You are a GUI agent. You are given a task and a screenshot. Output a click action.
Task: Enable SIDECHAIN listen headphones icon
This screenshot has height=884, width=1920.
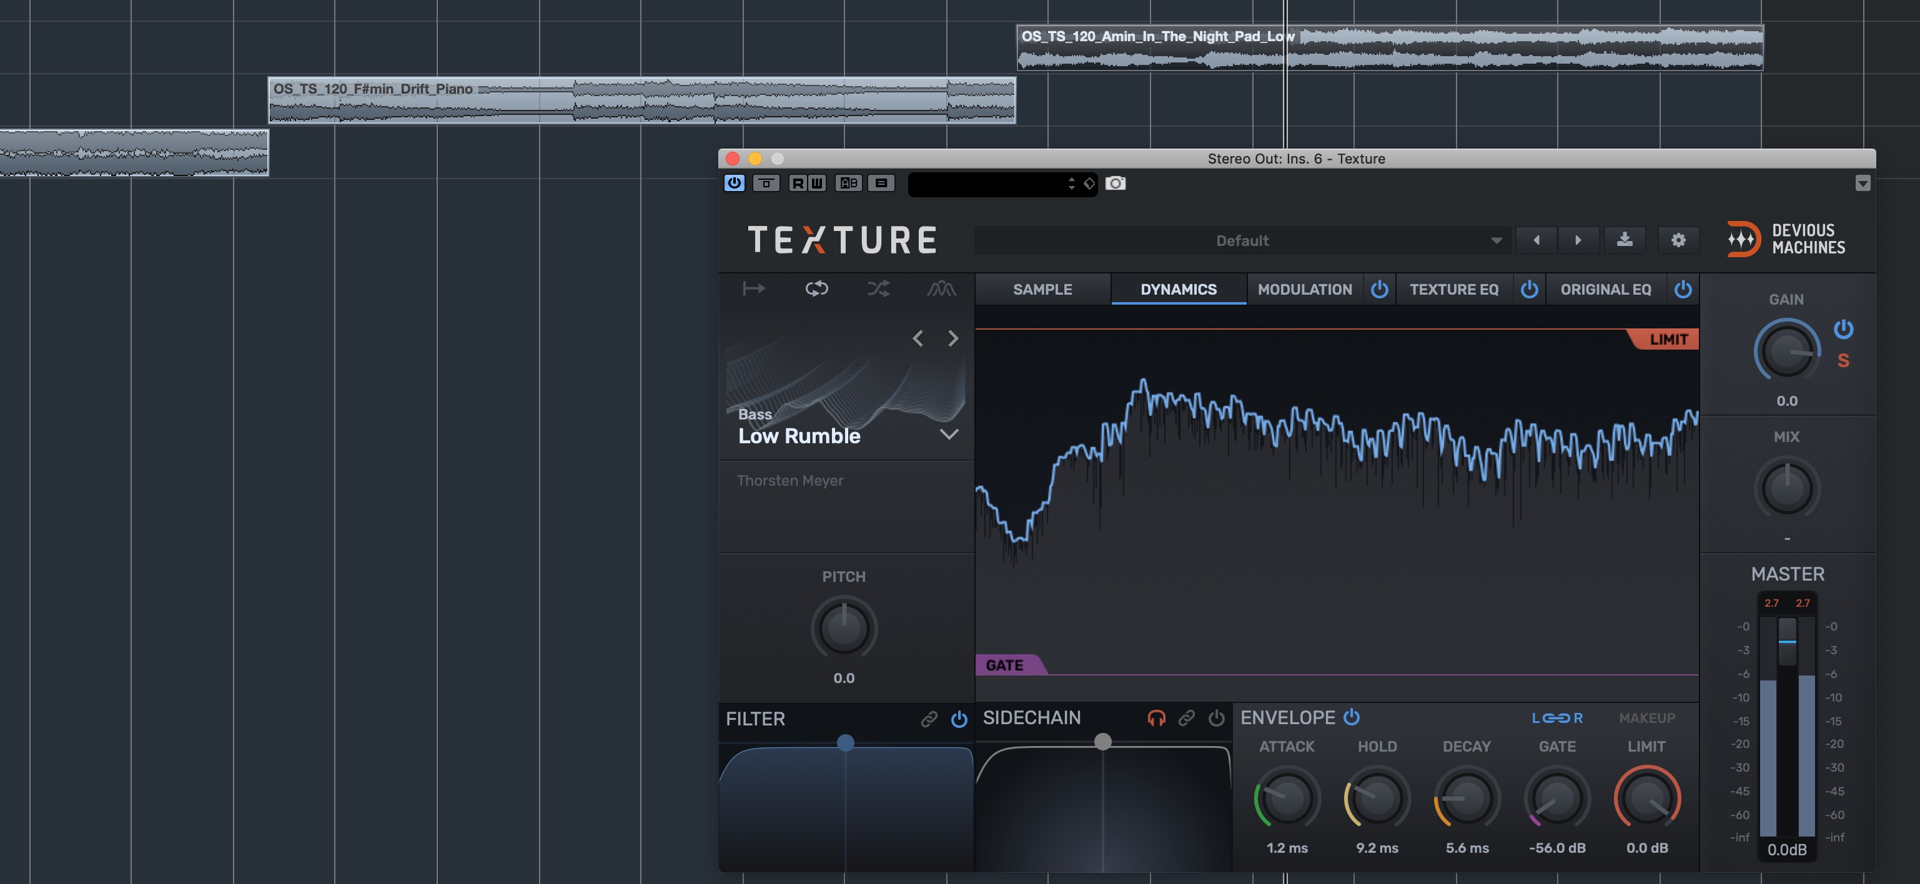coord(1156,718)
